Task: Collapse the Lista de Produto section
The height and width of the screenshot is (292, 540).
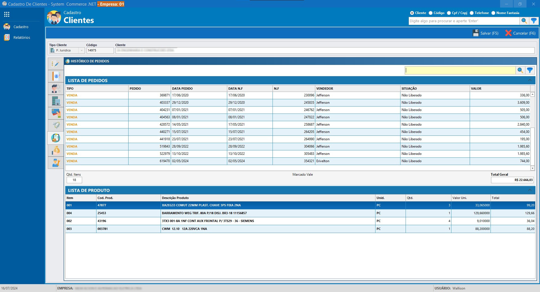Action: [x=530, y=190]
